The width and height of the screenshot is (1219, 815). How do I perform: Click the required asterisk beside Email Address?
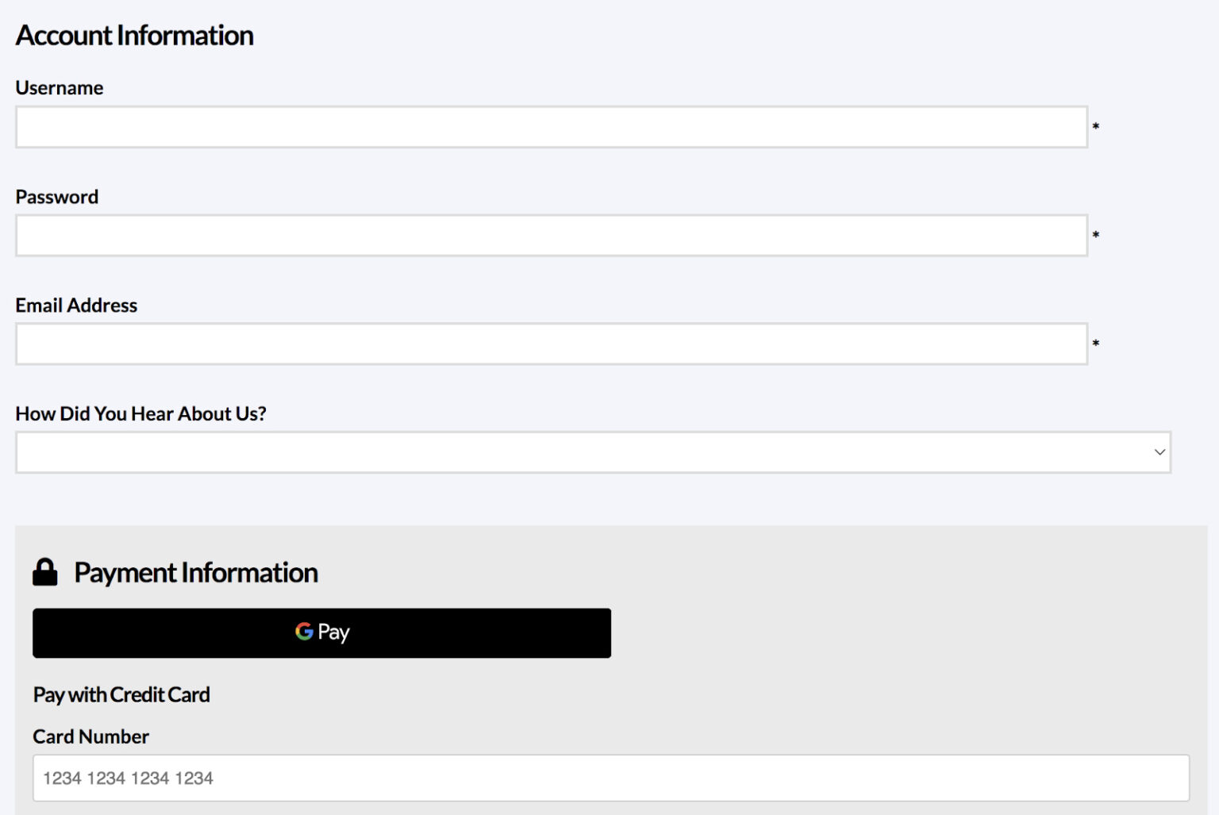click(1096, 344)
